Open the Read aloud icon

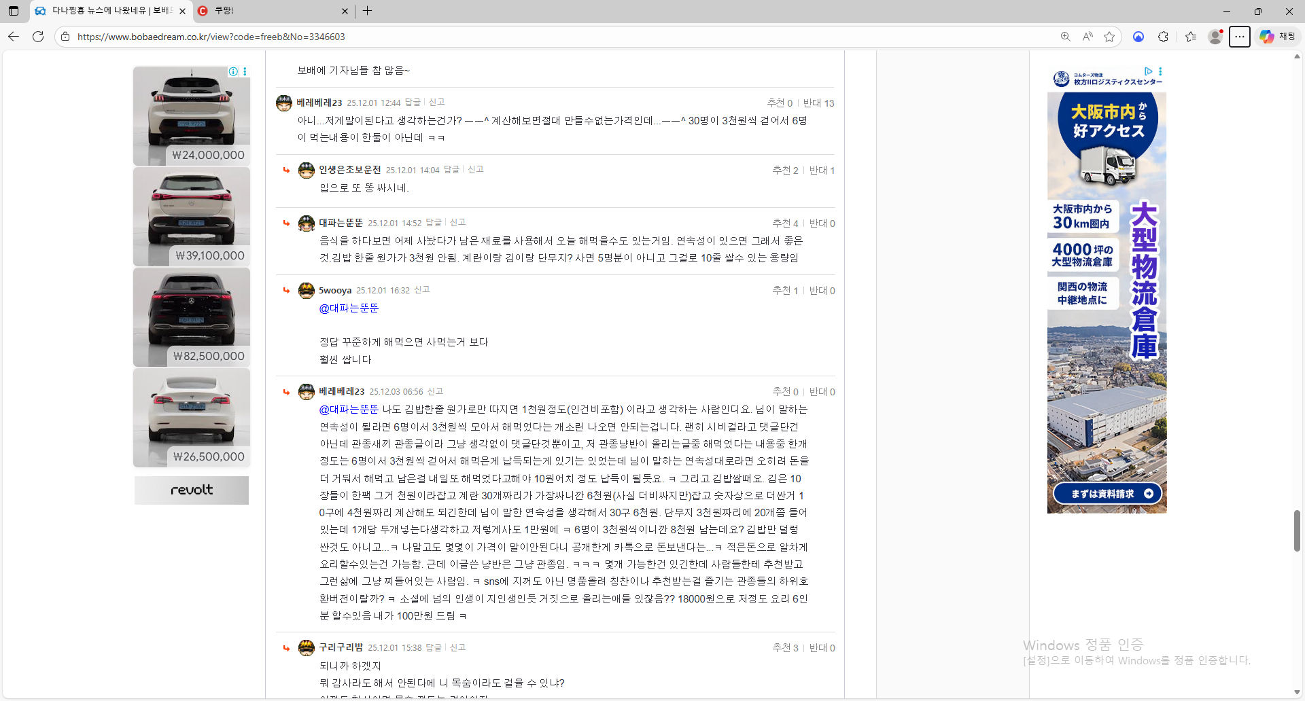pyautogui.click(x=1087, y=37)
